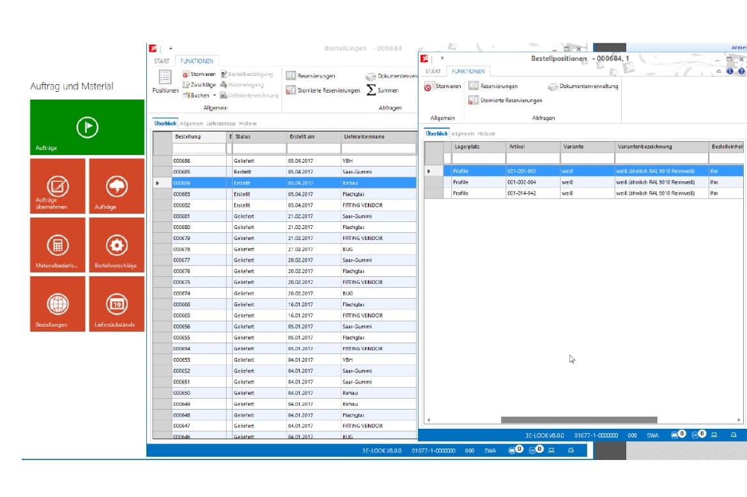Open the Buchen dropdown arrow
The image size is (747, 497).
coord(214,96)
